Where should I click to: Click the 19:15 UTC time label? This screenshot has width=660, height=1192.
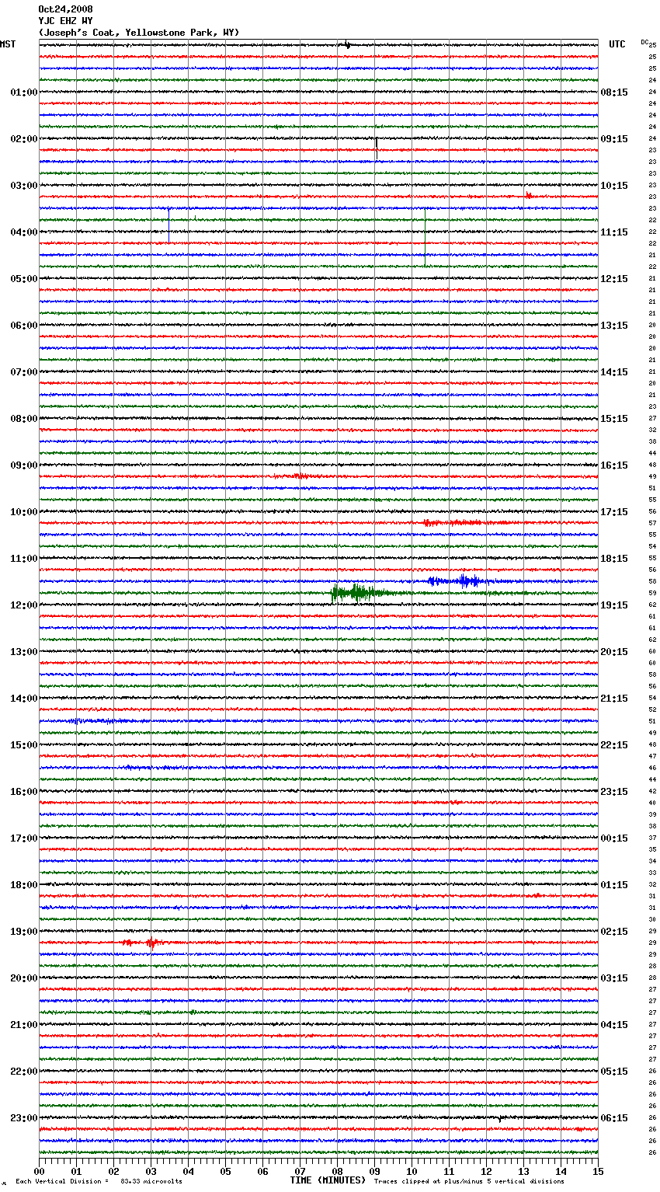(614, 605)
